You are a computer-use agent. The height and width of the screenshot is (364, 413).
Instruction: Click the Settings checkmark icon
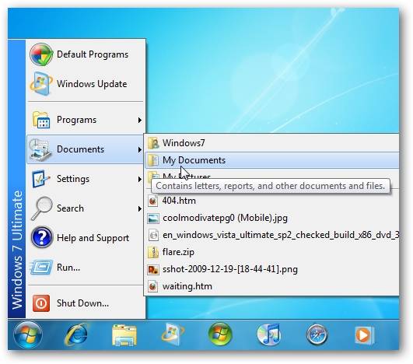click(41, 179)
